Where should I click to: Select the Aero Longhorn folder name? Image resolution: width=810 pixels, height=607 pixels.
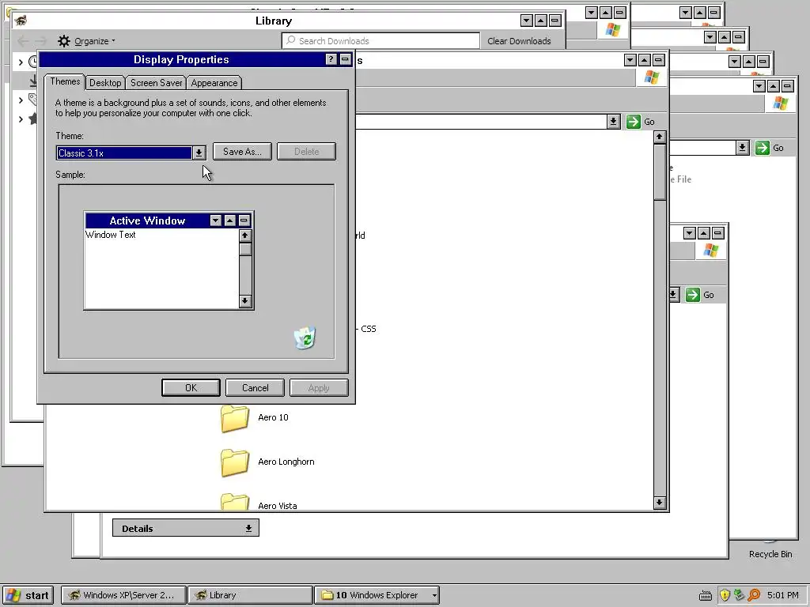tap(286, 462)
